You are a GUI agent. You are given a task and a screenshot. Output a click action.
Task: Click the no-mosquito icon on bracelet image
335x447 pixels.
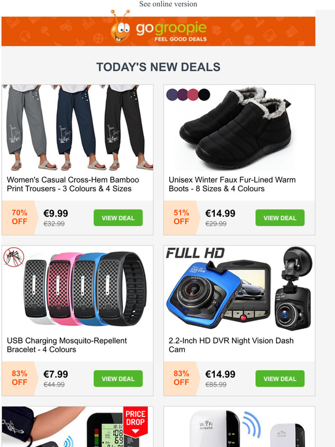(x=14, y=257)
